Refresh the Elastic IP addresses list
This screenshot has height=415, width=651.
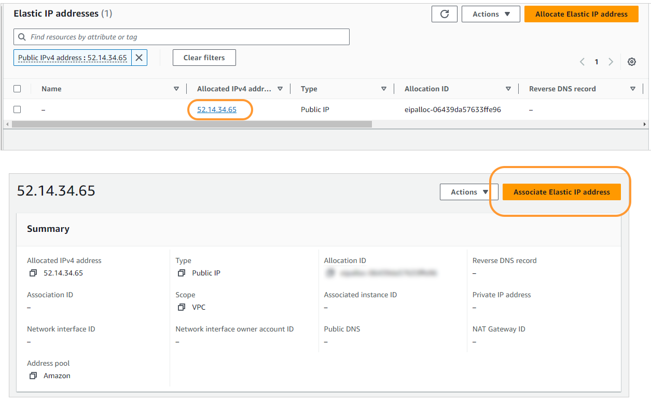pos(444,14)
